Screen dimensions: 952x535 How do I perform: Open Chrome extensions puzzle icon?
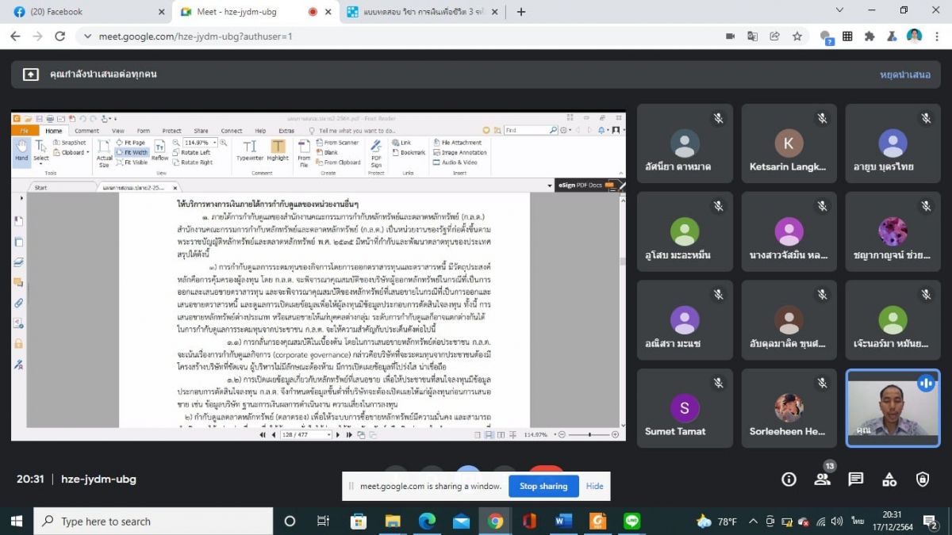[x=869, y=36]
